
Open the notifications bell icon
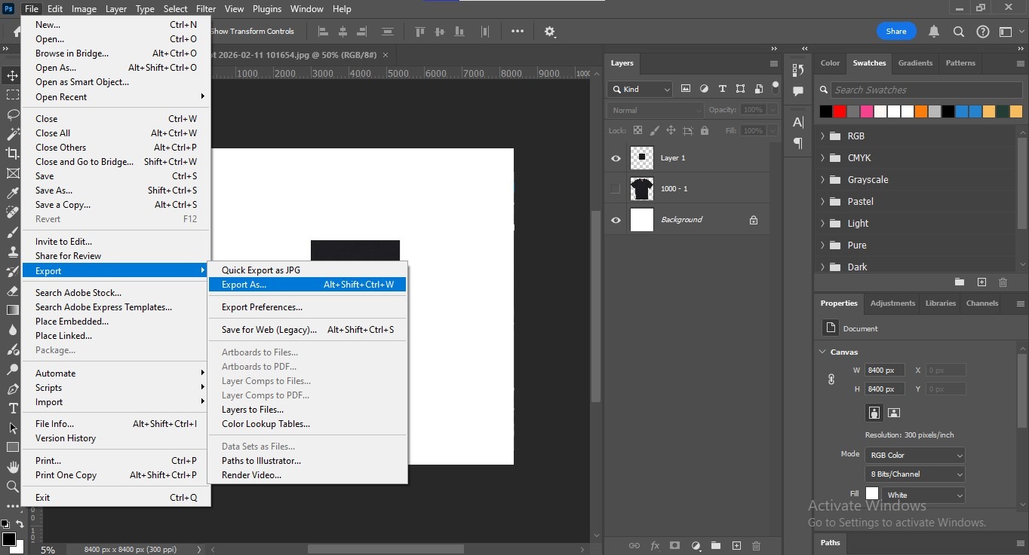tap(934, 32)
